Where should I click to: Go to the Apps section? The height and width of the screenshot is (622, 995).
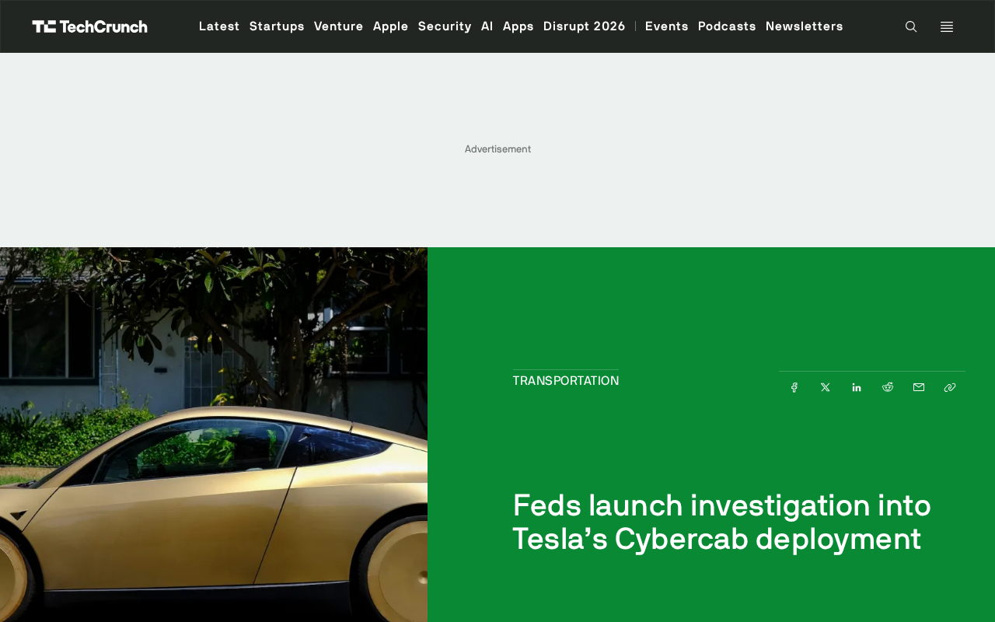(x=518, y=26)
